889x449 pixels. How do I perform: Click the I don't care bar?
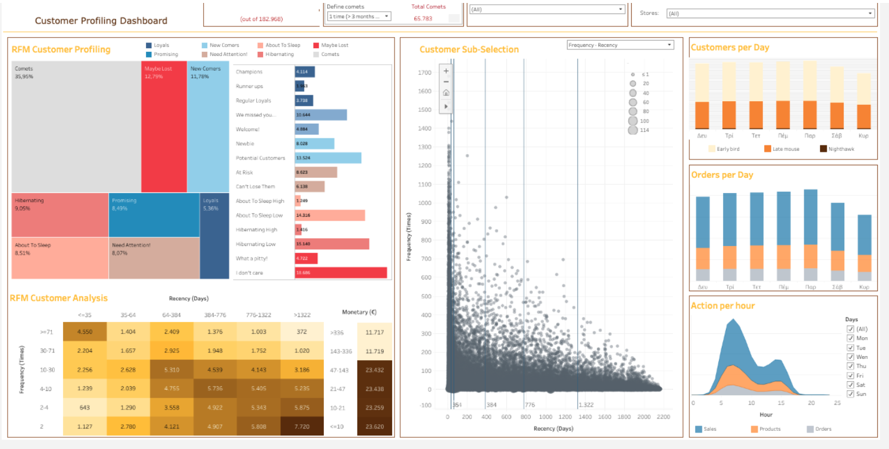click(341, 273)
